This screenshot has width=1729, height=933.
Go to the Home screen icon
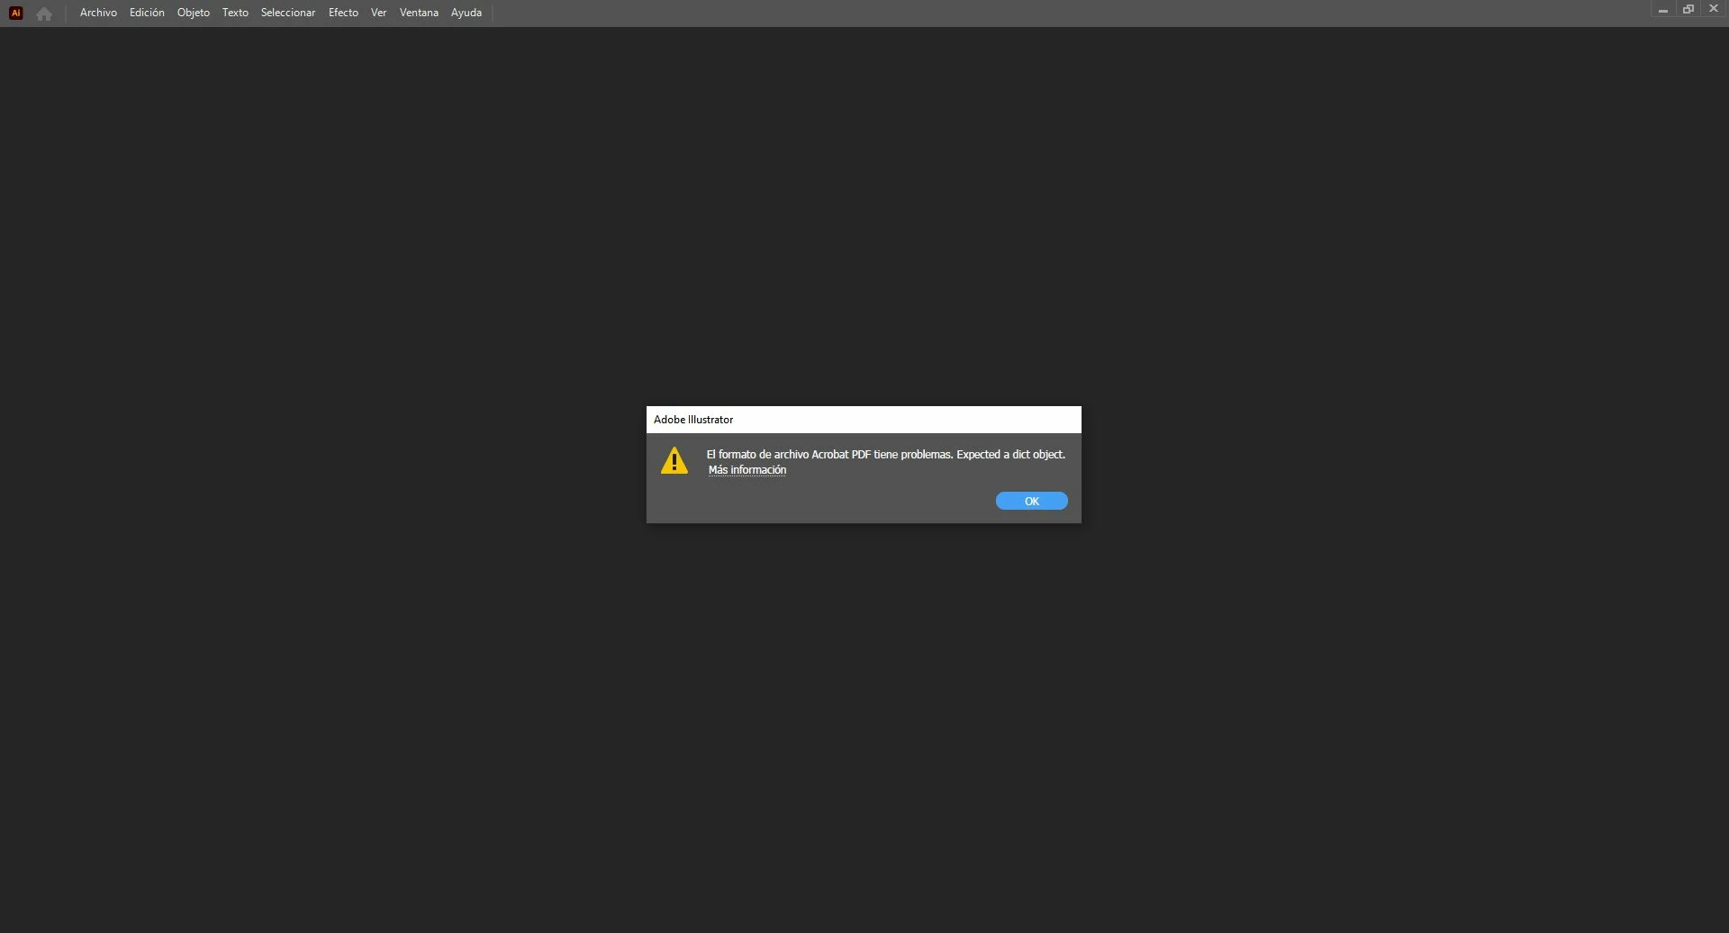43,14
